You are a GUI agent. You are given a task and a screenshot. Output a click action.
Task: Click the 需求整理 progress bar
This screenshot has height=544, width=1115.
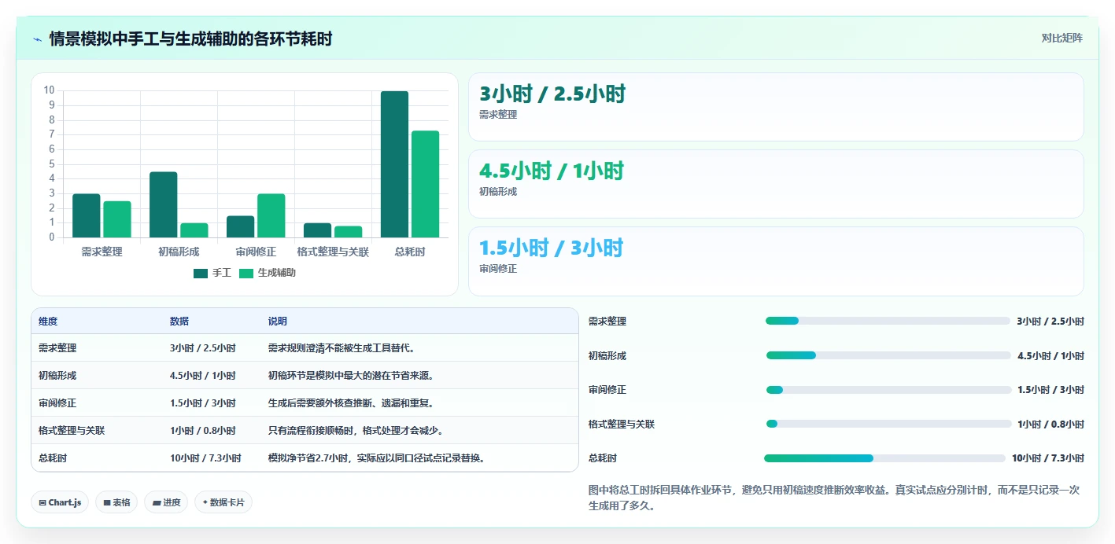888,321
